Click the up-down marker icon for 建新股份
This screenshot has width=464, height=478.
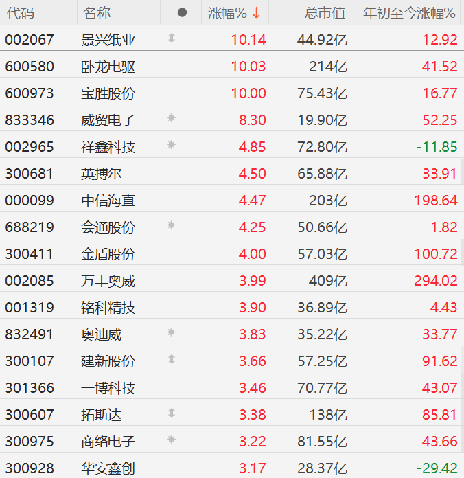point(172,359)
